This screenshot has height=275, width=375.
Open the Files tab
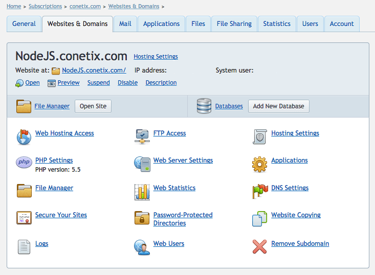click(198, 24)
